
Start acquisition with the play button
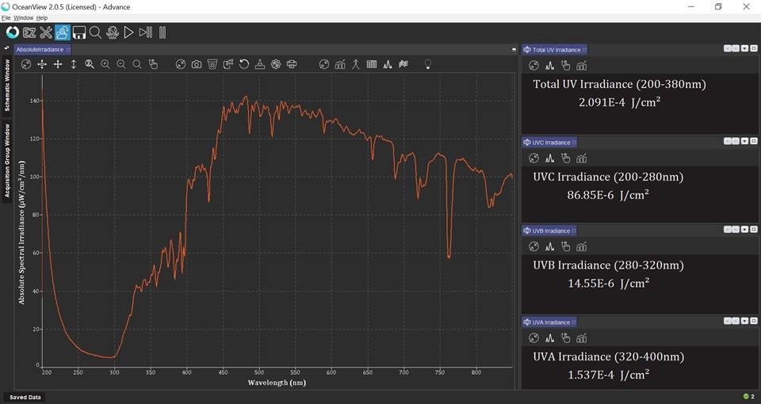[128, 32]
